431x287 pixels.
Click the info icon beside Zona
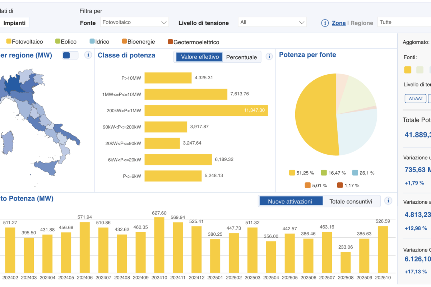pos(325,23)
